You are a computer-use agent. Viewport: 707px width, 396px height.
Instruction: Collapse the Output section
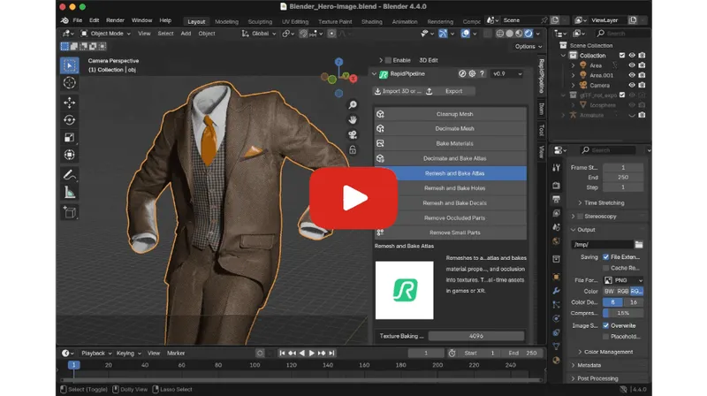(583, 230)
